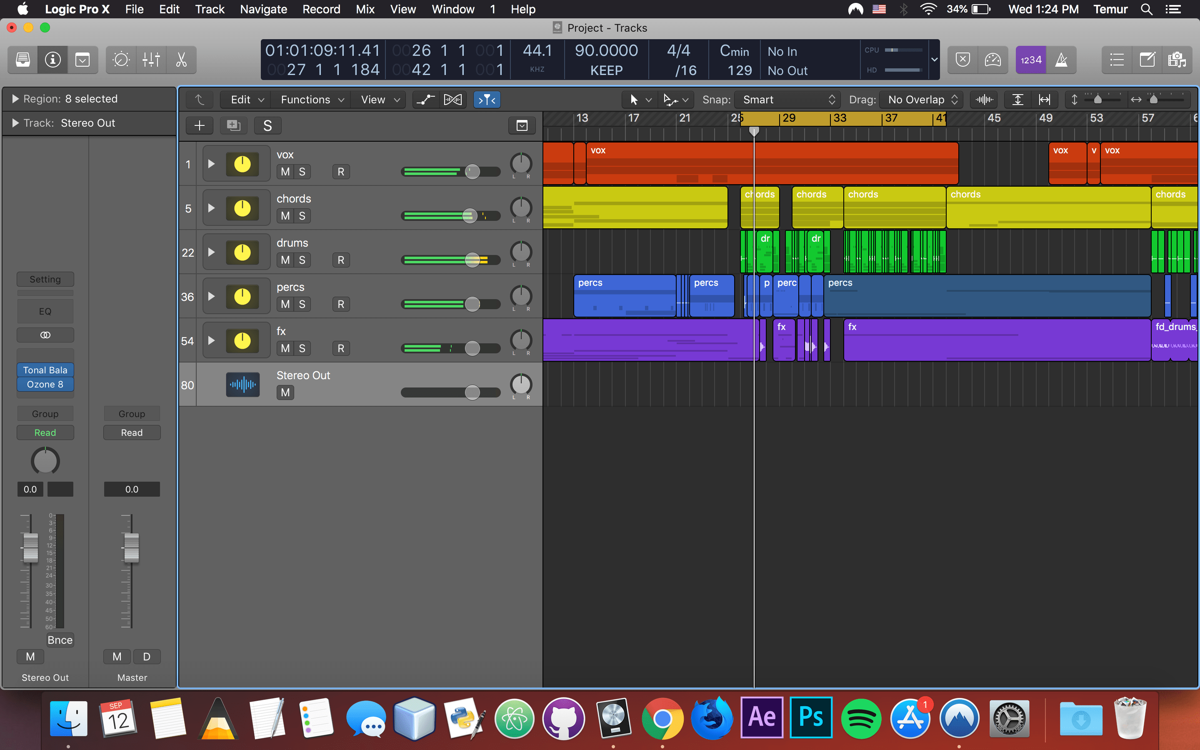Screen dimensions: 1200x750
Task: Open the Inspector panel icon
Action: point(52,60)
